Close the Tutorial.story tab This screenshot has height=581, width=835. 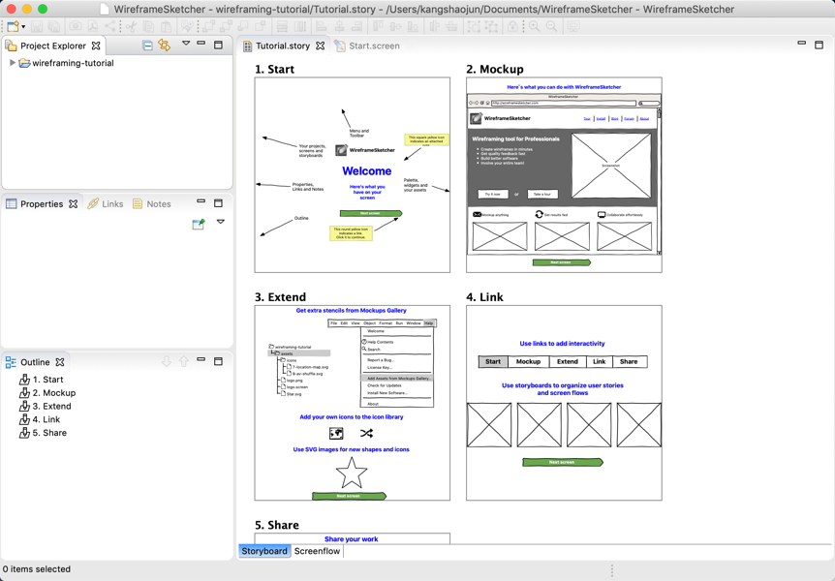pos(320,46)
